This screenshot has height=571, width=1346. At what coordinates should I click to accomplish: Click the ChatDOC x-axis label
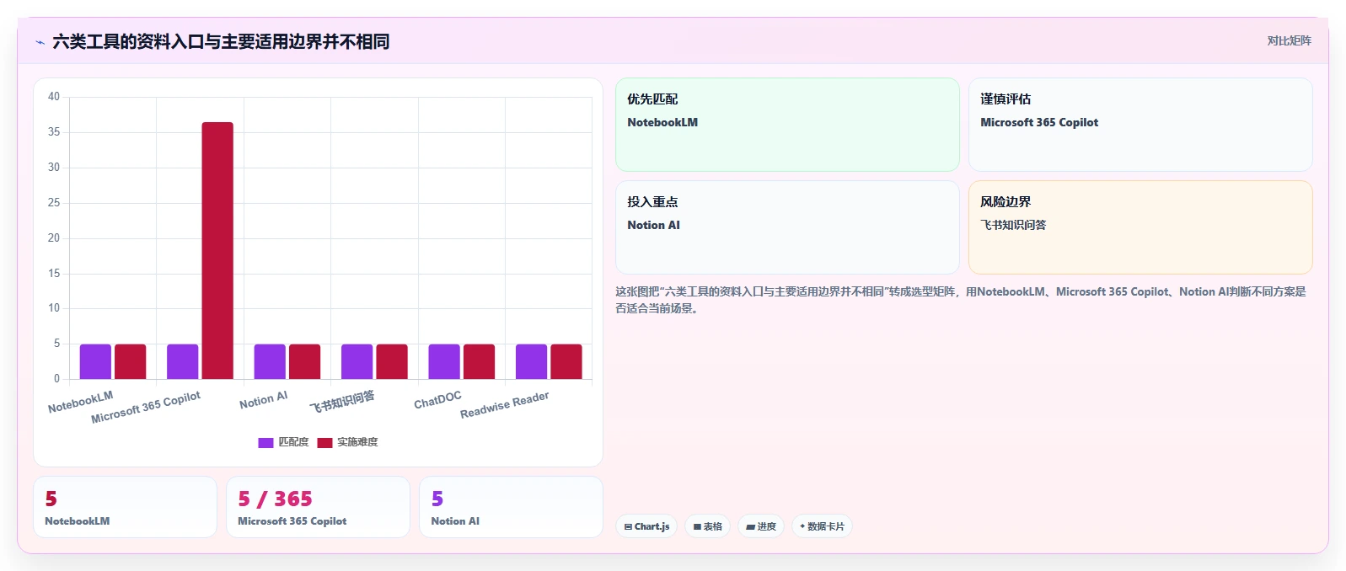(x=437, y=400)
